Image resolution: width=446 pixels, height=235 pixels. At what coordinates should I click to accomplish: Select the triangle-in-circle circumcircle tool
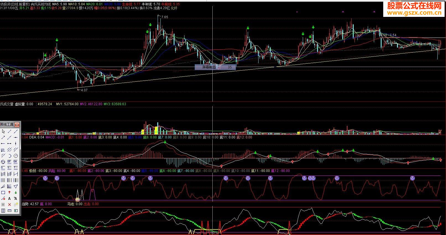[x=3, y=162]
